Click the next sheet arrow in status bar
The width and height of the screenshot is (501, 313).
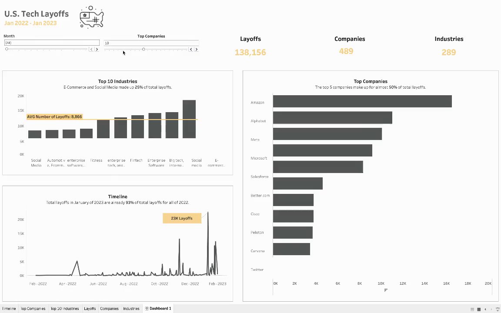pyautogui.click(x=491, y=309)
